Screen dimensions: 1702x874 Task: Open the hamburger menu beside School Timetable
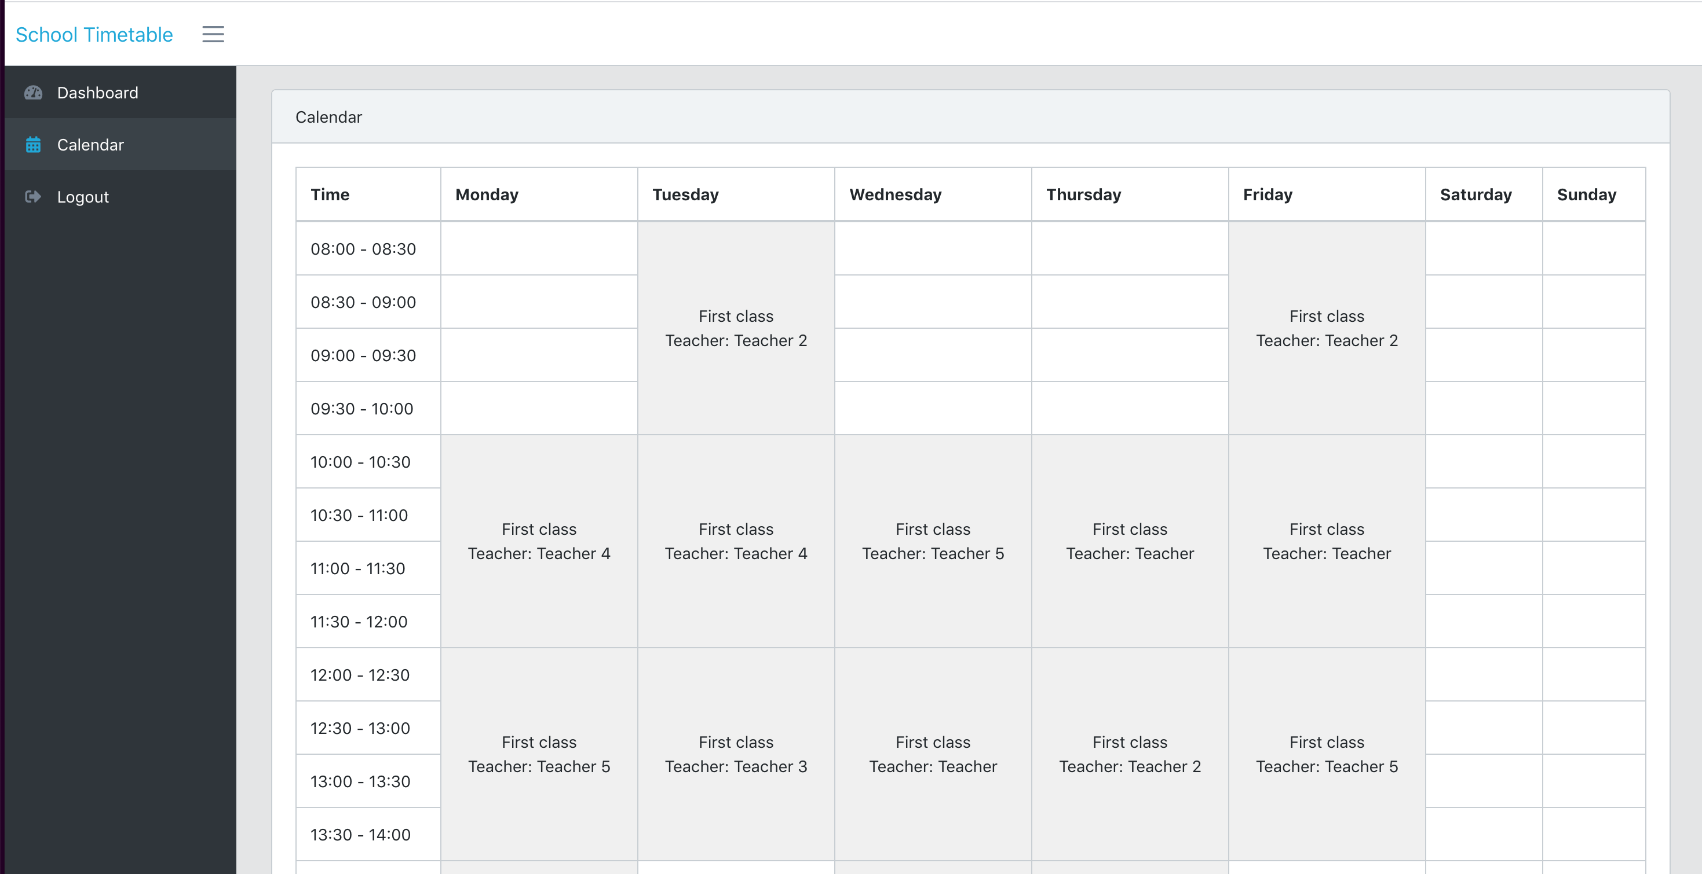point(213,34)
